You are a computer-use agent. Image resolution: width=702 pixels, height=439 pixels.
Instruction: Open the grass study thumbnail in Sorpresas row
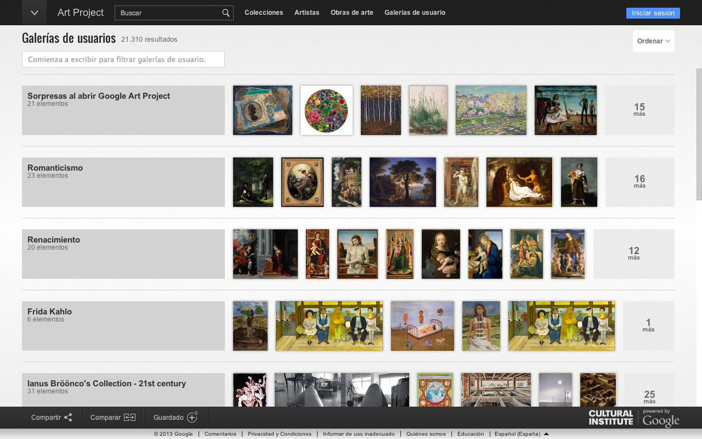point(428,110)
